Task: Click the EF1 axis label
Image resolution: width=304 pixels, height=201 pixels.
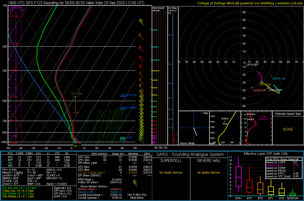Action: coord(271,198)
